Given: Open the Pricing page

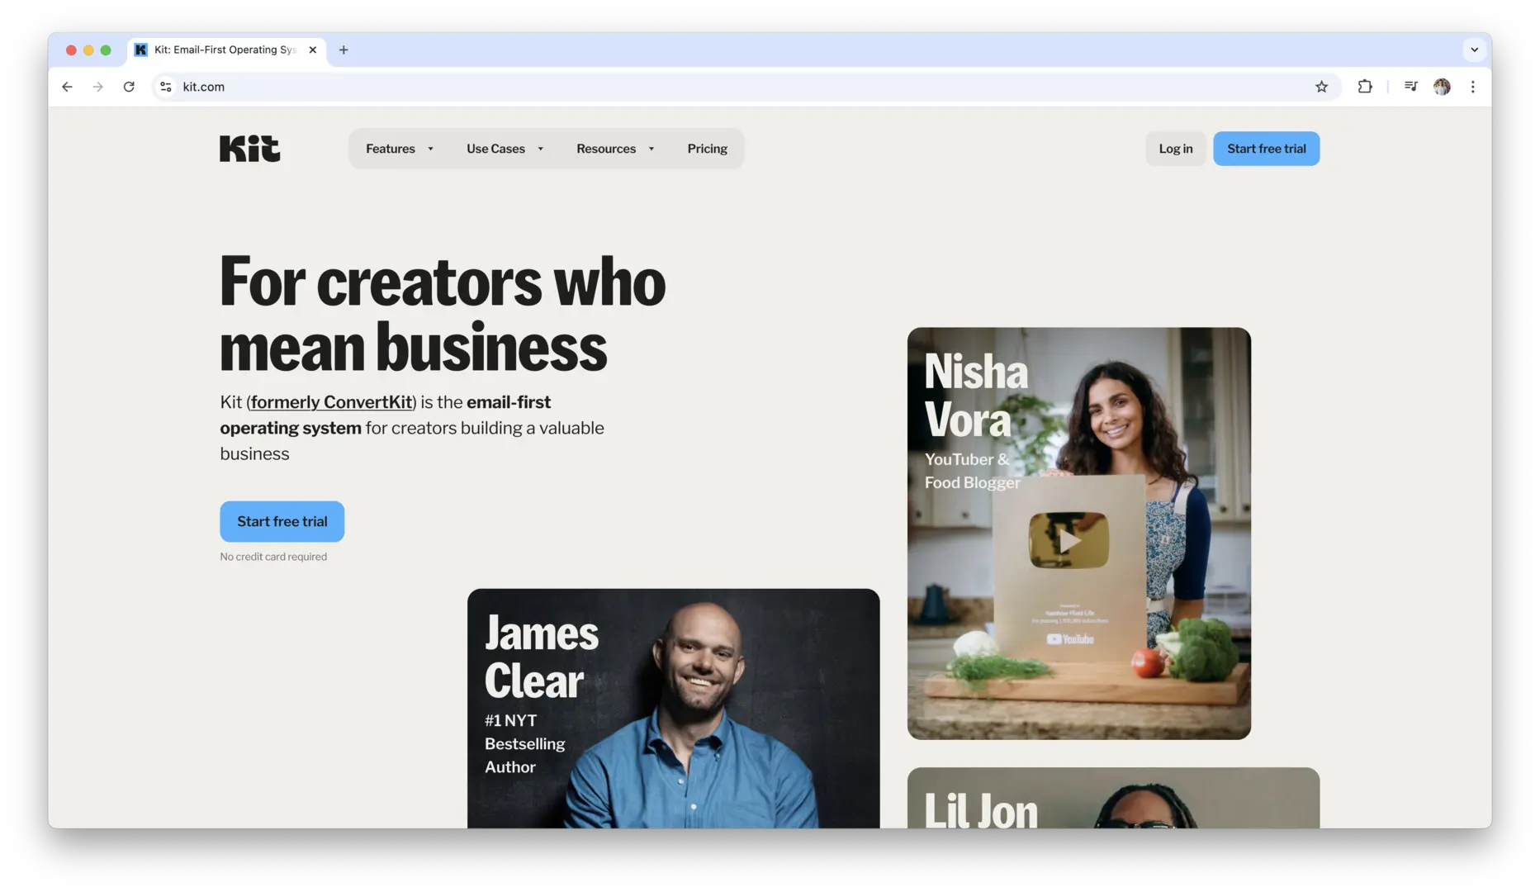Looking at the screenshot, I should click(x=707, y=149).
